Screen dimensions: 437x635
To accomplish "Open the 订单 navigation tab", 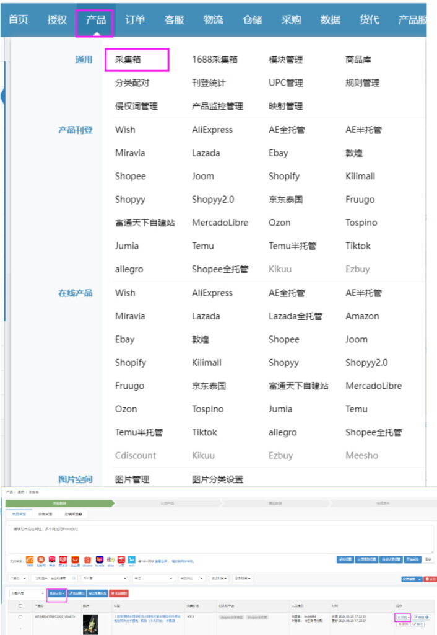I will point(135,19).
